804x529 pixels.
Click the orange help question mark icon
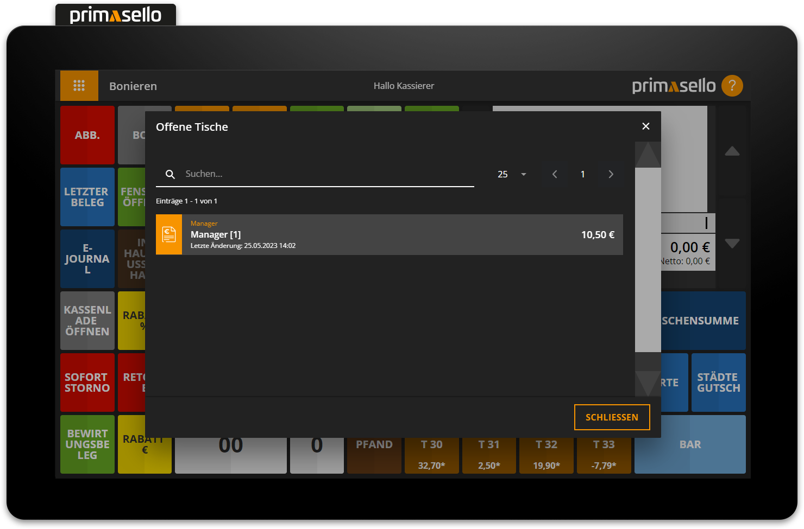tap(732, 86)
